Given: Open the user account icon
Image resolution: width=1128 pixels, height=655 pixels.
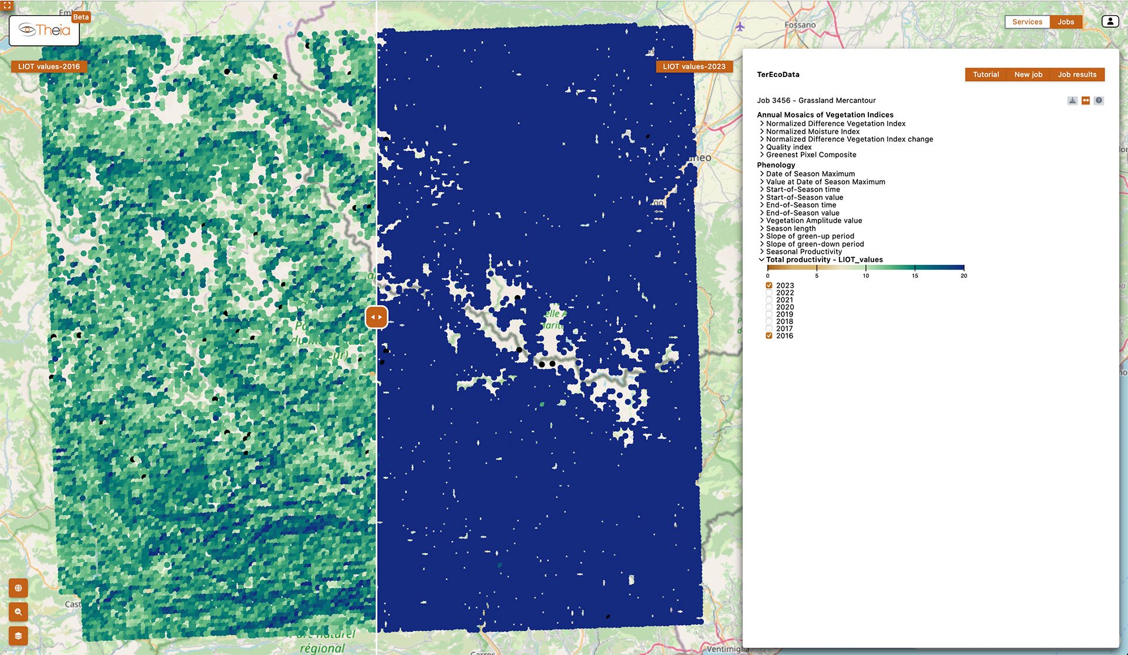Looking at the screenshot, I should tap(1110, 22).
